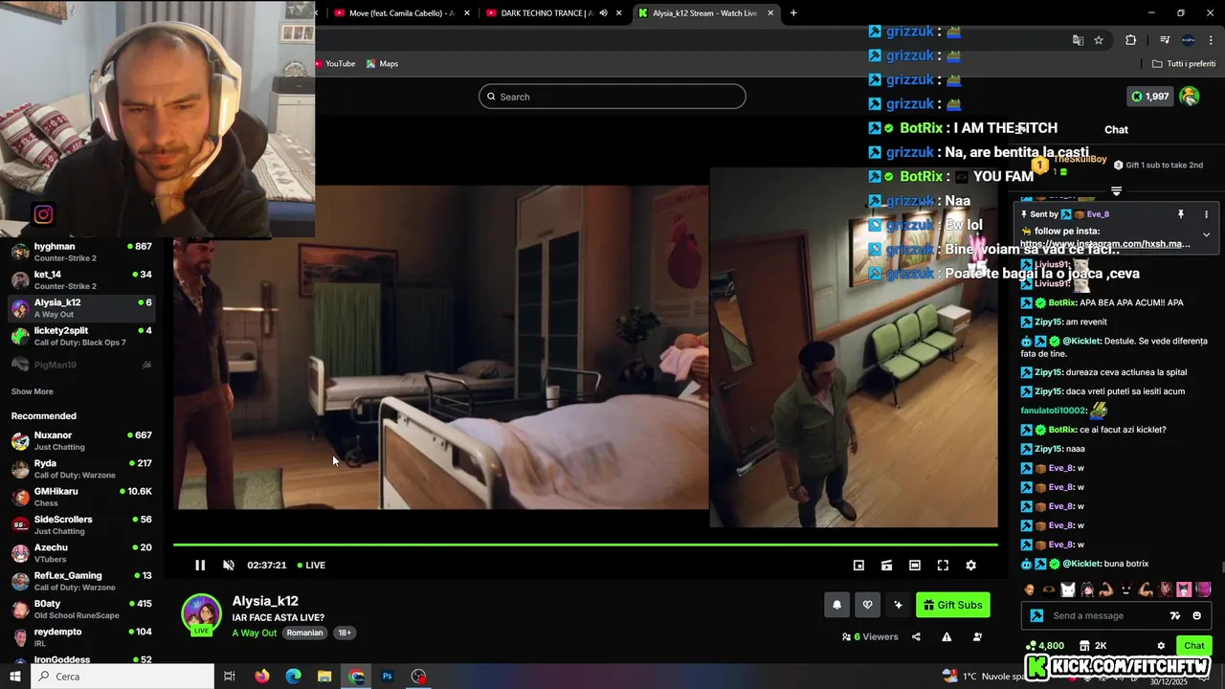Open the shop icon showing 2K
This screenshot has width=1225, height=689.
click(x=1093, y=646)
